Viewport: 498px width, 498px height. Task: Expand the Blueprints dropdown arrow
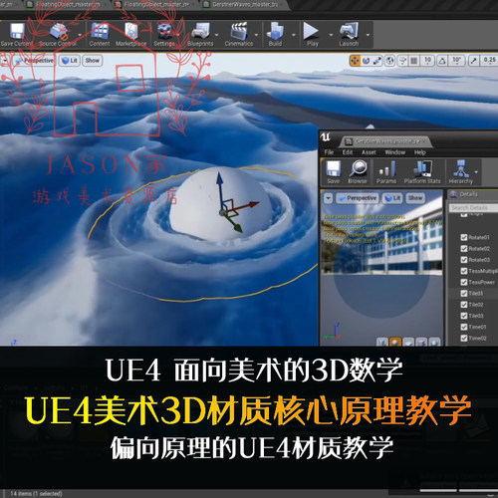click(x=217, y=35)
